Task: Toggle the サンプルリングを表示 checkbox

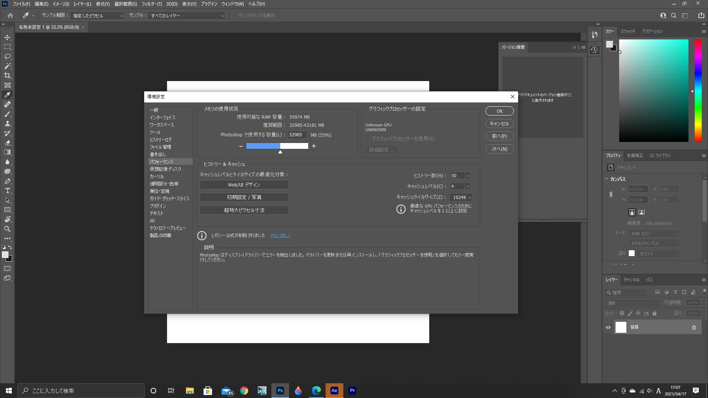Action: [234, 15]
